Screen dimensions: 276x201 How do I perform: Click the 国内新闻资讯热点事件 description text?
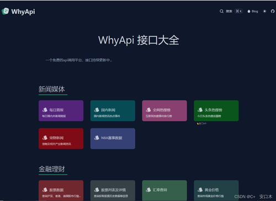(107, 116)
